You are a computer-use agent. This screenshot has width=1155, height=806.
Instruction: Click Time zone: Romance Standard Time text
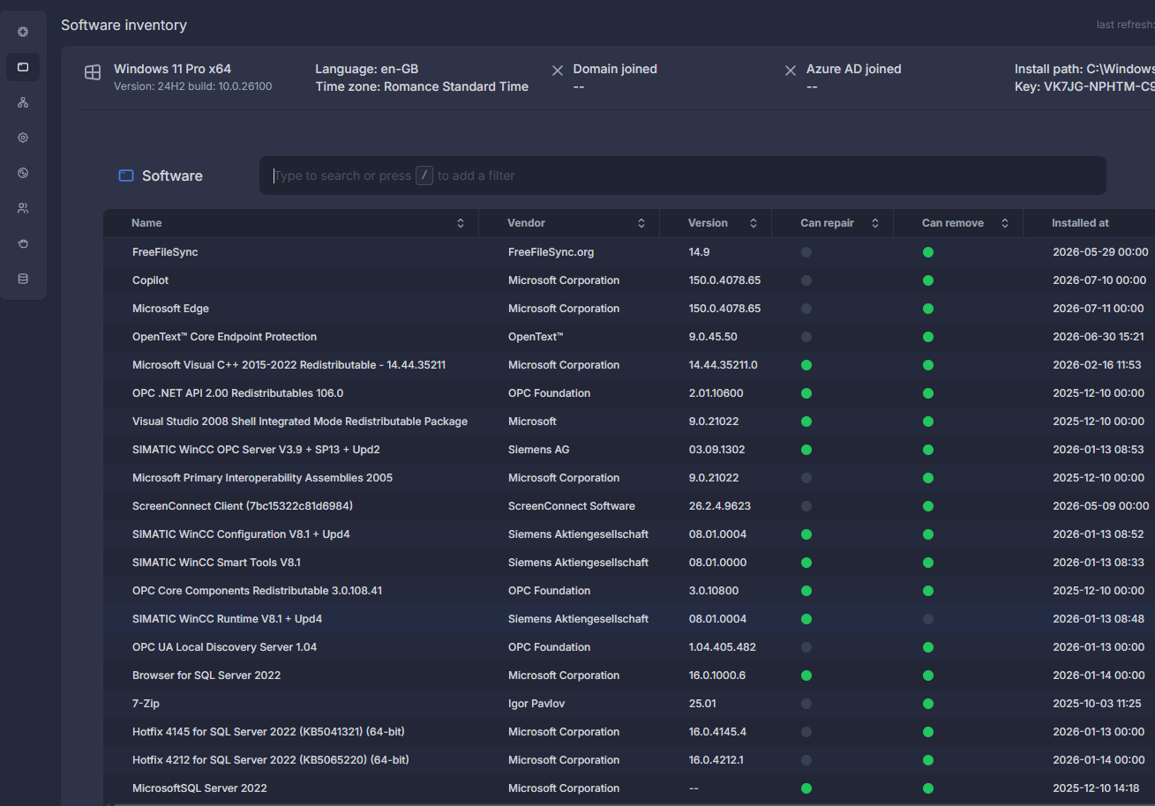pyautogui.click(x=422, y=86)
